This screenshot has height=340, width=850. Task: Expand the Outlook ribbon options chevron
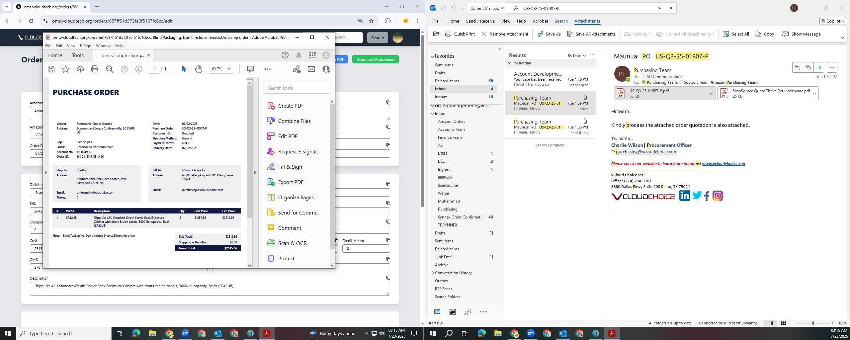click(842, 38)
